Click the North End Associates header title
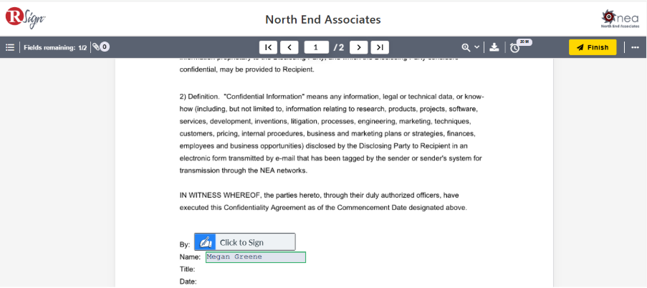Image resolution: width=647 pixels, height=288 pixels. (322, 19)
